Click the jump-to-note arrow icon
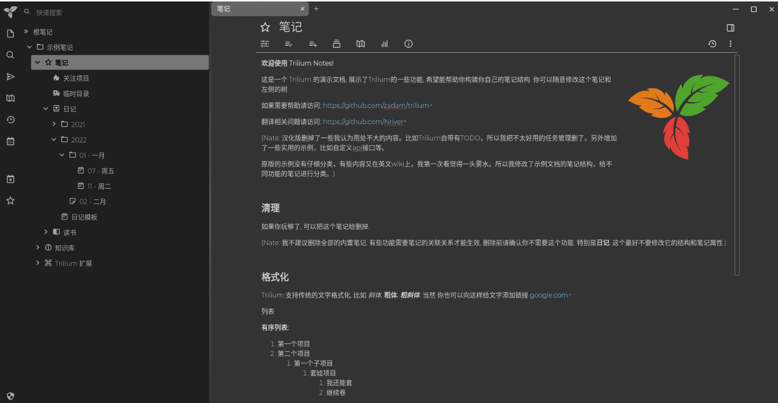778x403 pixels. pyautogui.click(x=10, y=77)
